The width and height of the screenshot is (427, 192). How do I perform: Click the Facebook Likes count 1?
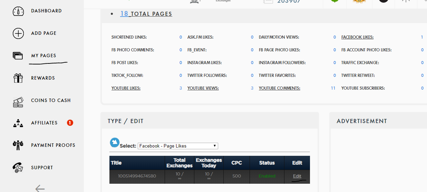pos(422,37)
